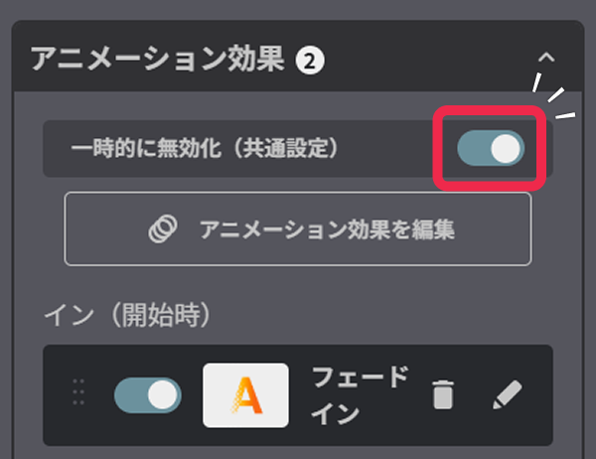The width and height of the screenshot is (596, 459).
Task: Click the イン(開始時) section heading
Action: [127, 315]
